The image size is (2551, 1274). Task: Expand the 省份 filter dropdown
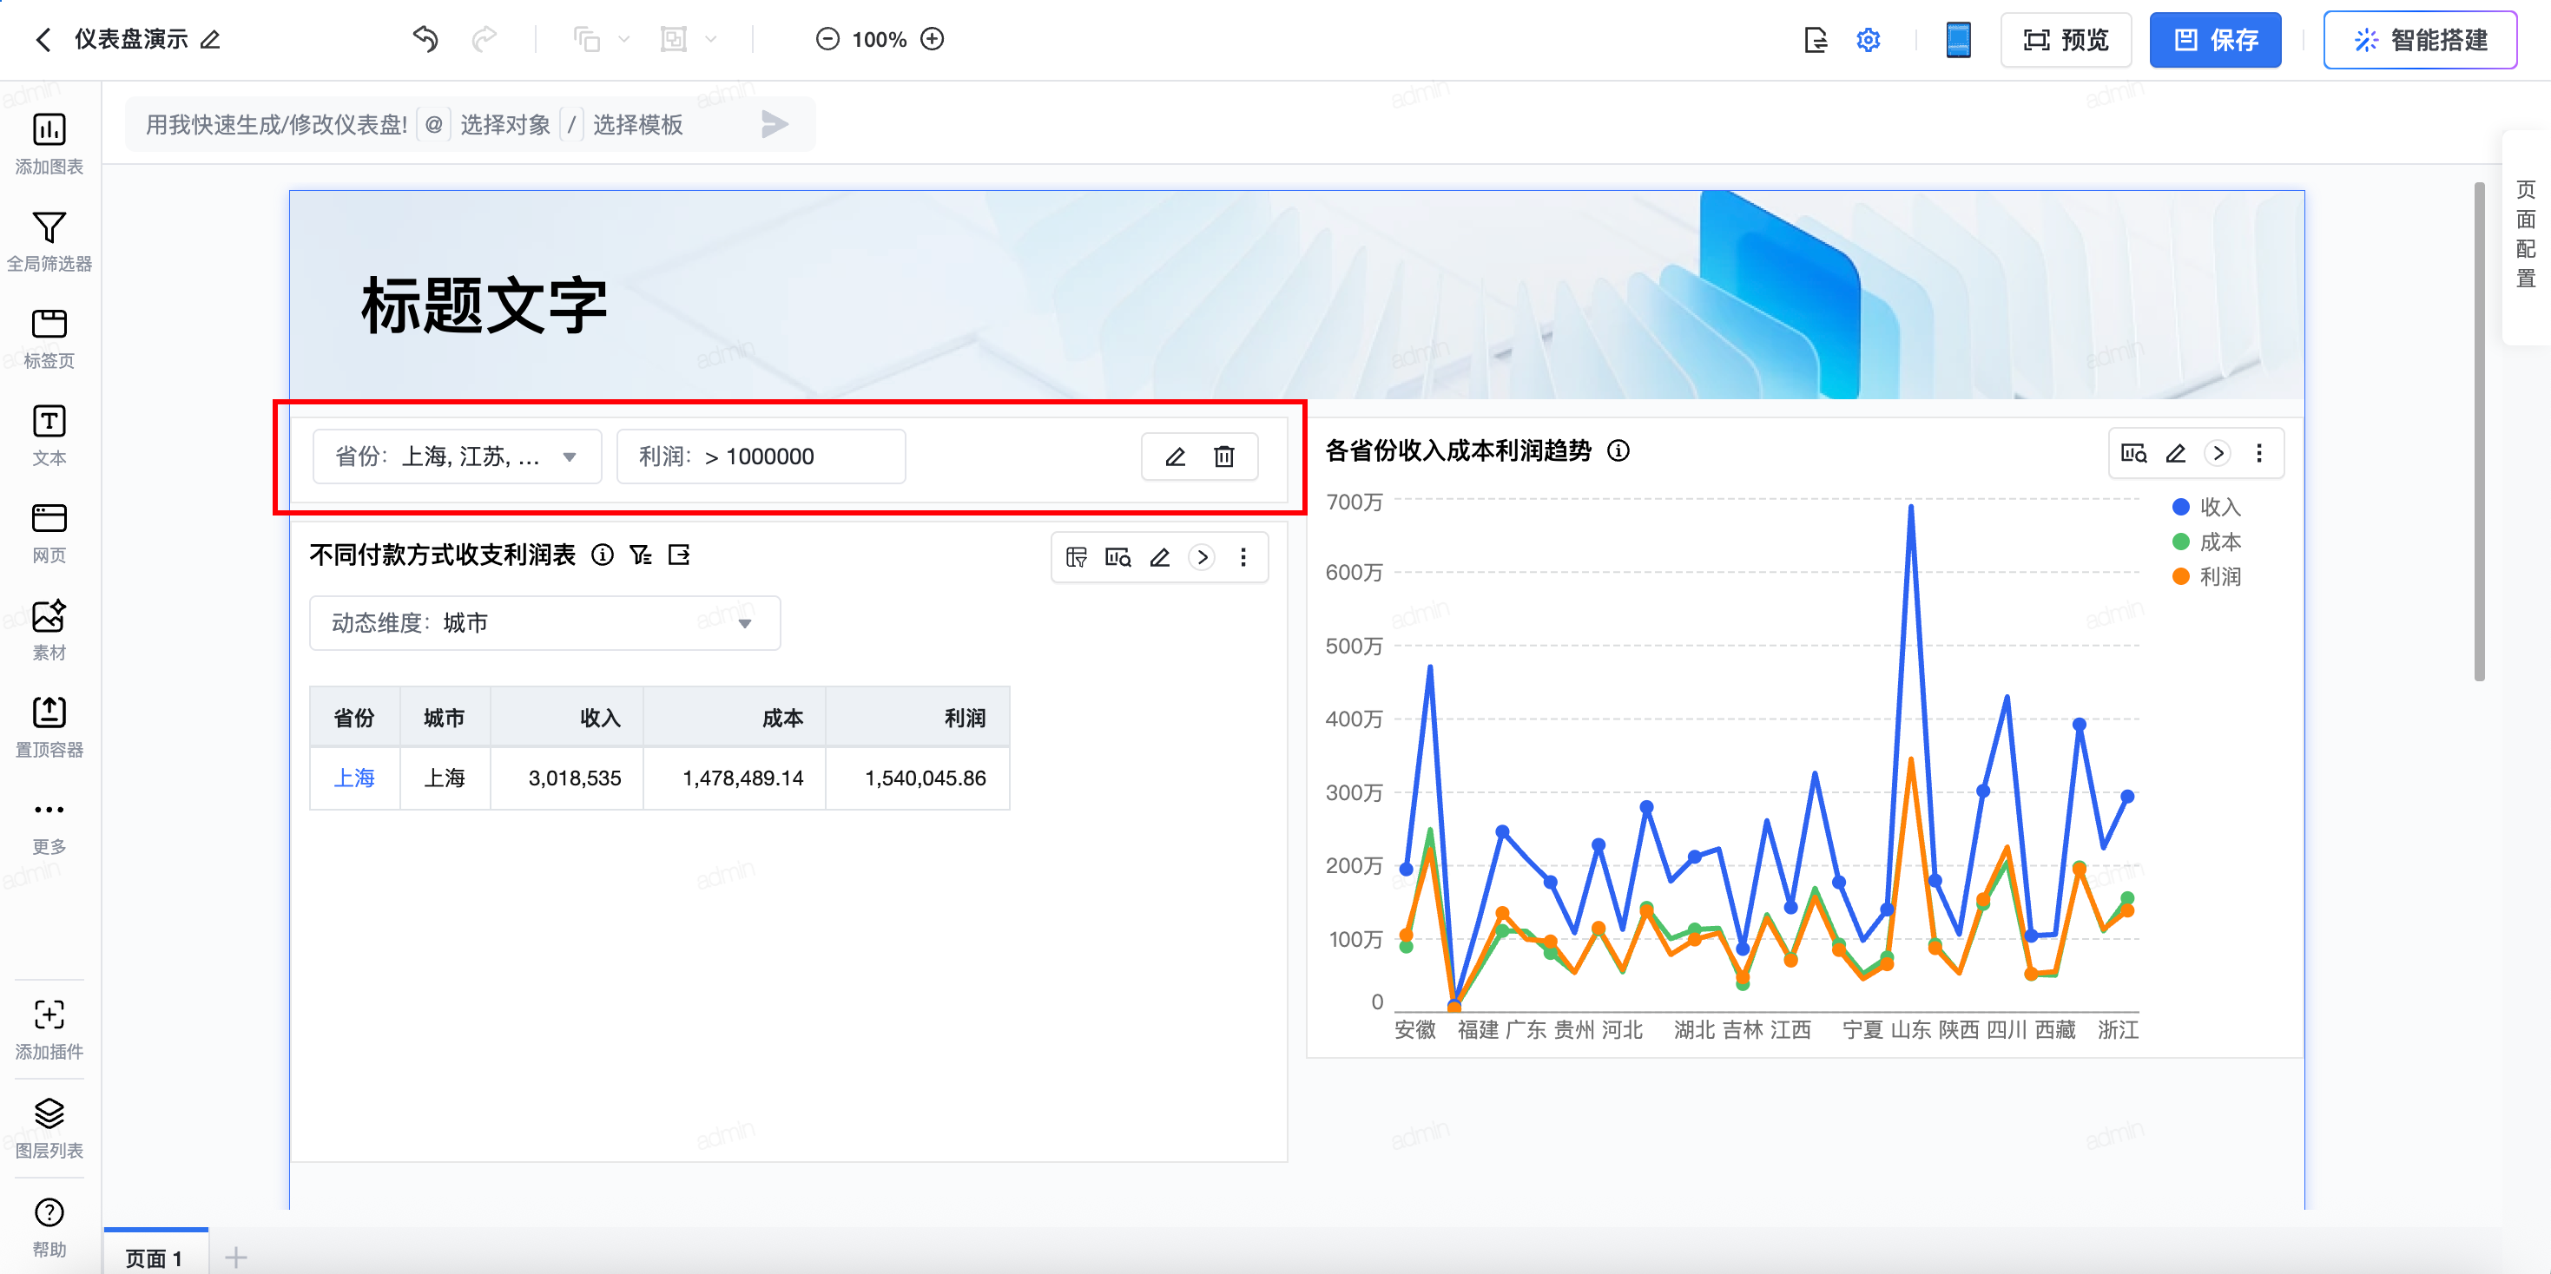coord(457,456)
